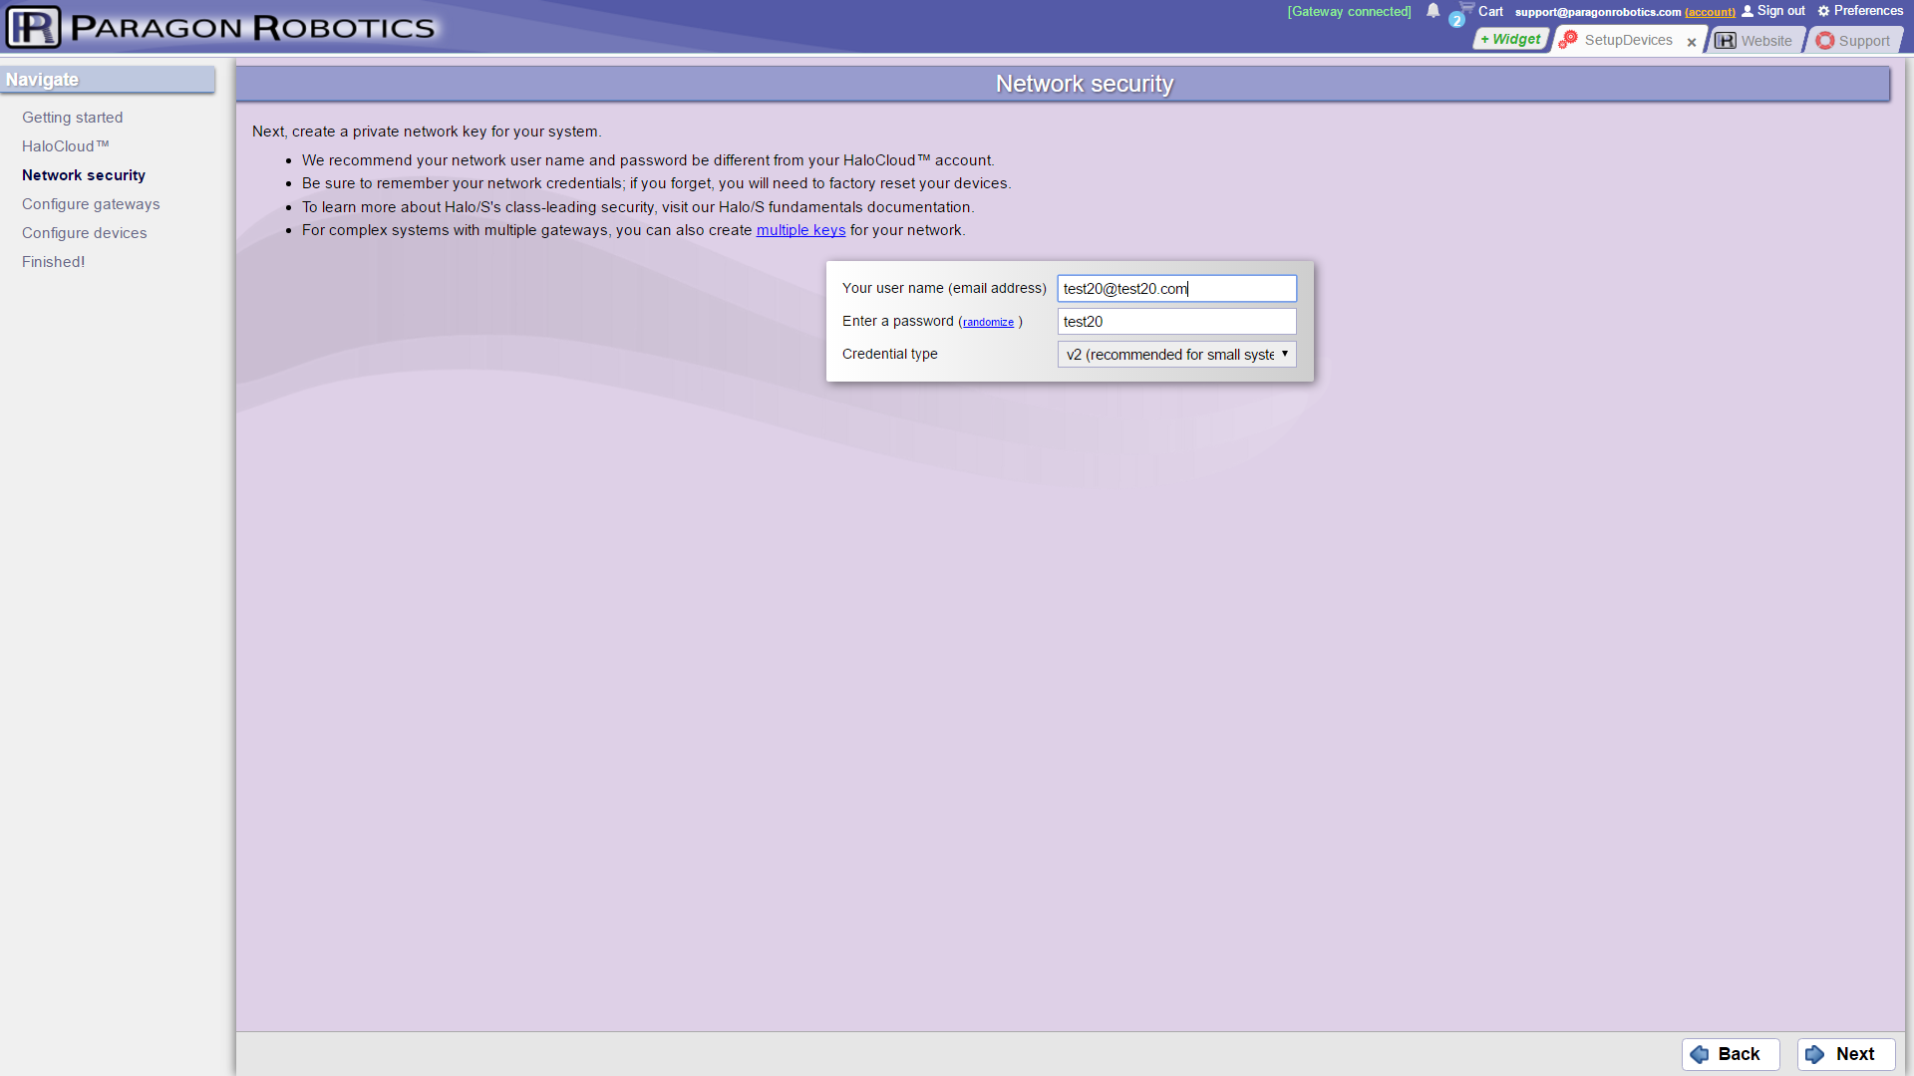Go to Finished! step

pos(54,262)
